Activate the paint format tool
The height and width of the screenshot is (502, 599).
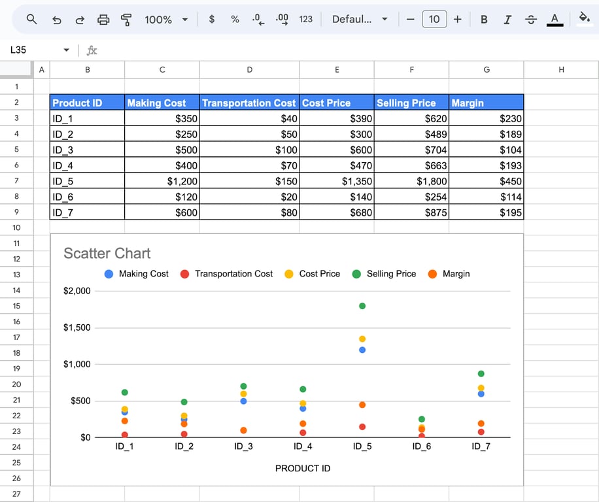point(126,20)
